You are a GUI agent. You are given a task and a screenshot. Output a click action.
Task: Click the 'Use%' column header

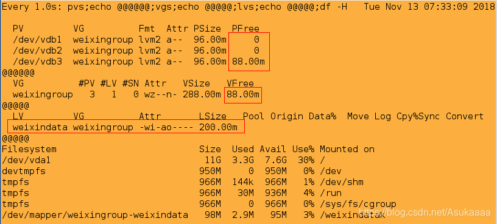(303, 149)
